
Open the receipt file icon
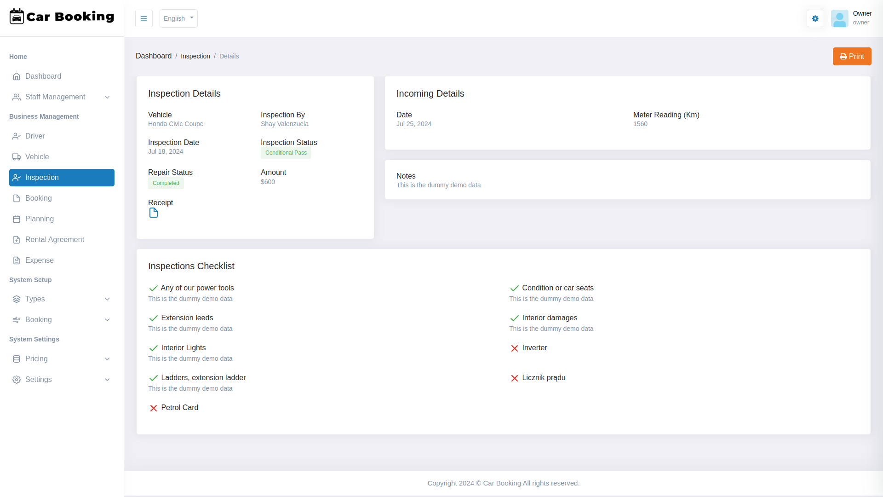154,213
